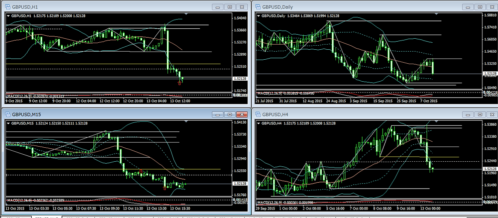
Task: Expand the triangle beside GBPUSD,H4 chart label
Action: tap(258, 123)
